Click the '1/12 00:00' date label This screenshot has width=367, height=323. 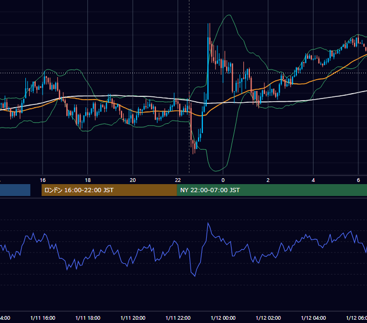click(223, 318)
